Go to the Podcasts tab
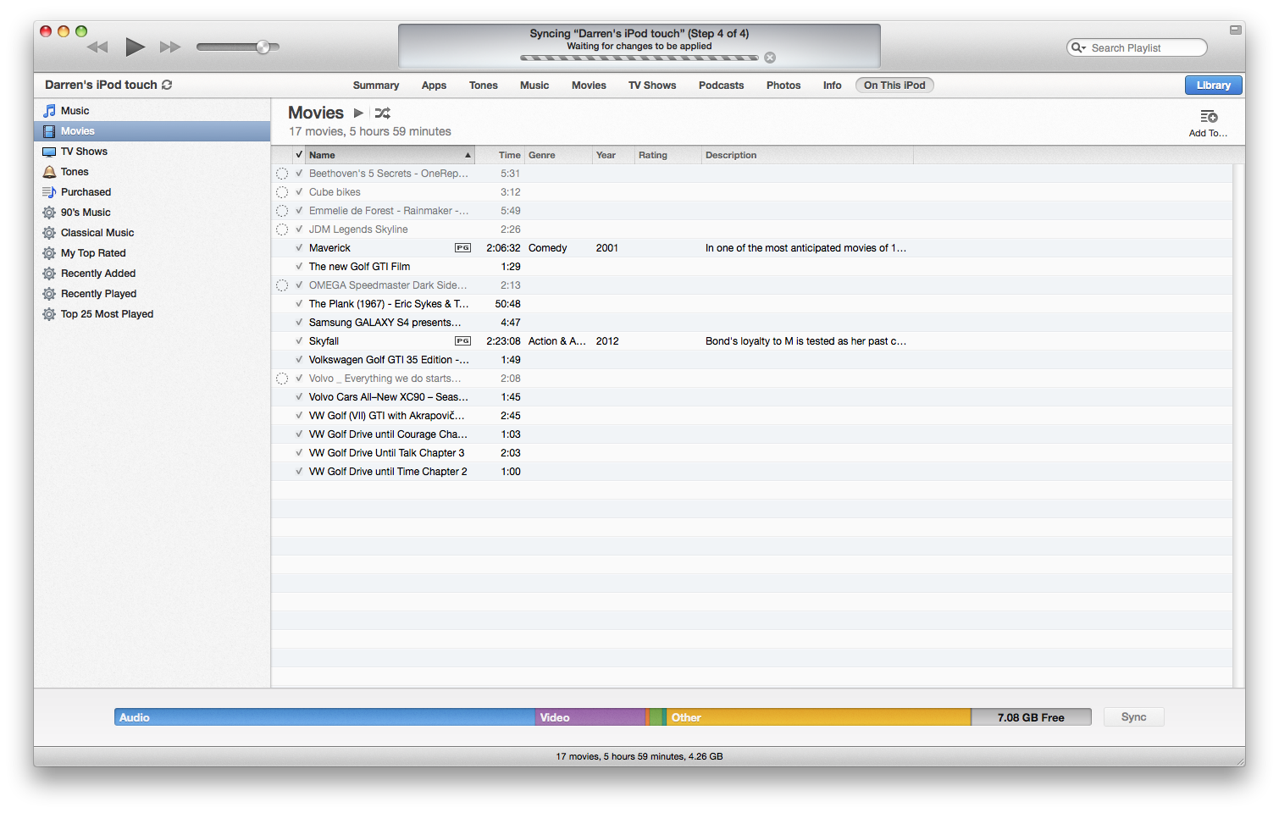The image size is (1279, 813). point(721,86)
